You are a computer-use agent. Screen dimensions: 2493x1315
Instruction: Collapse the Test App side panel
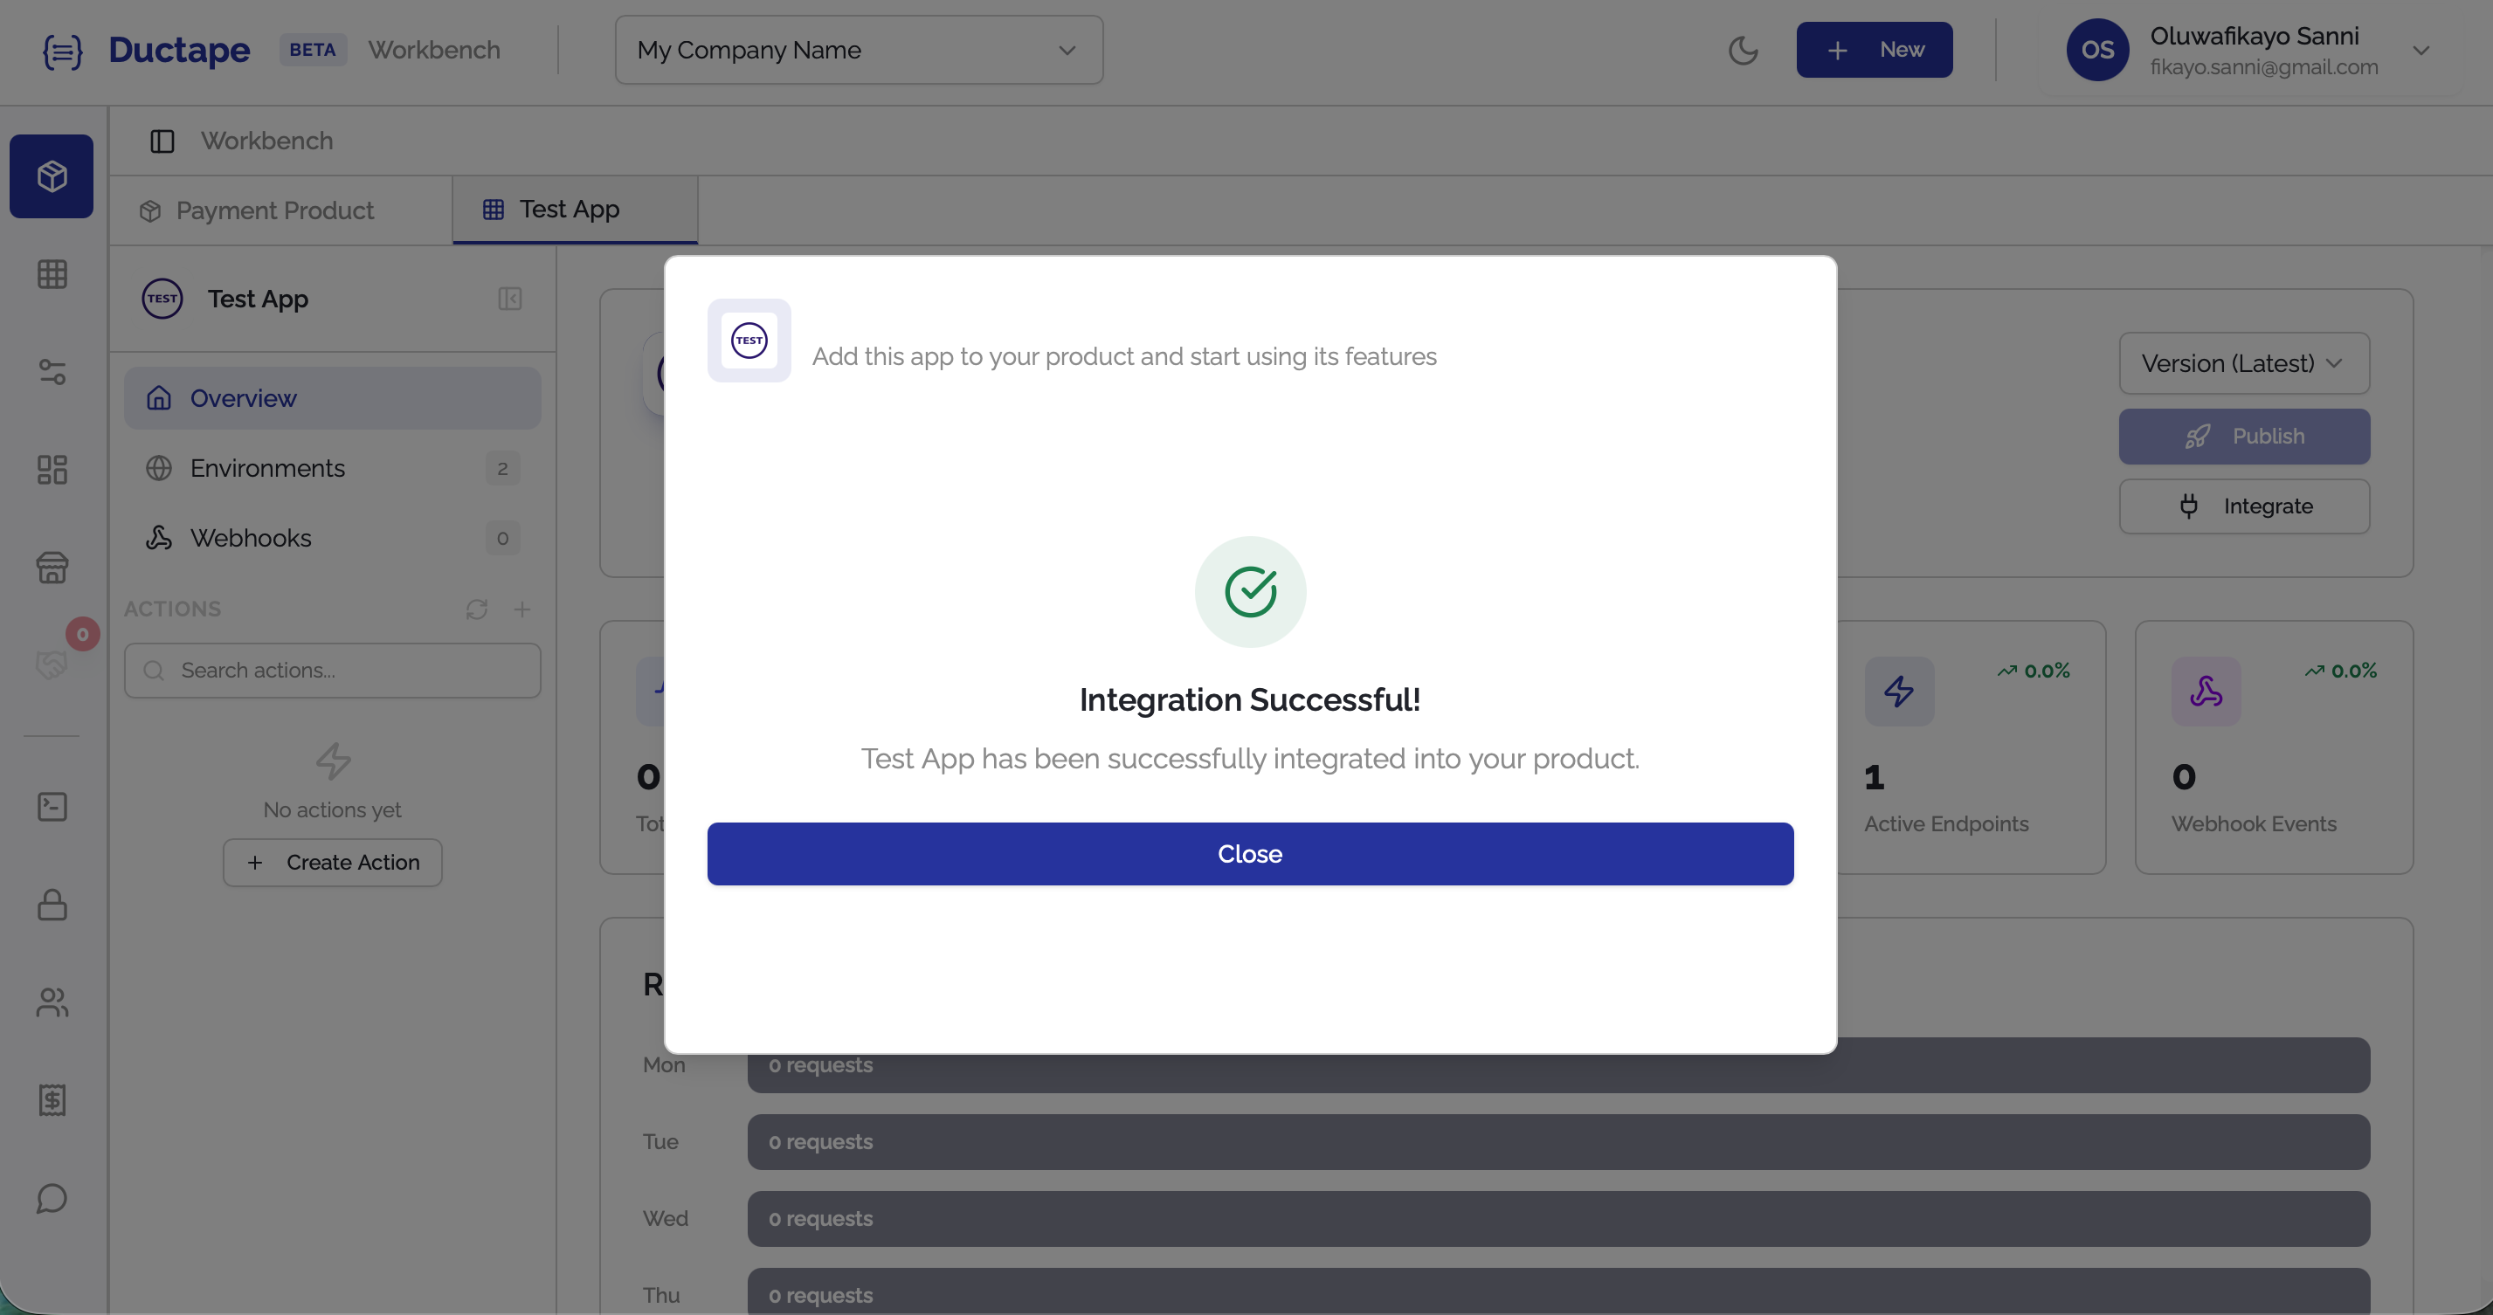point(510,298)
